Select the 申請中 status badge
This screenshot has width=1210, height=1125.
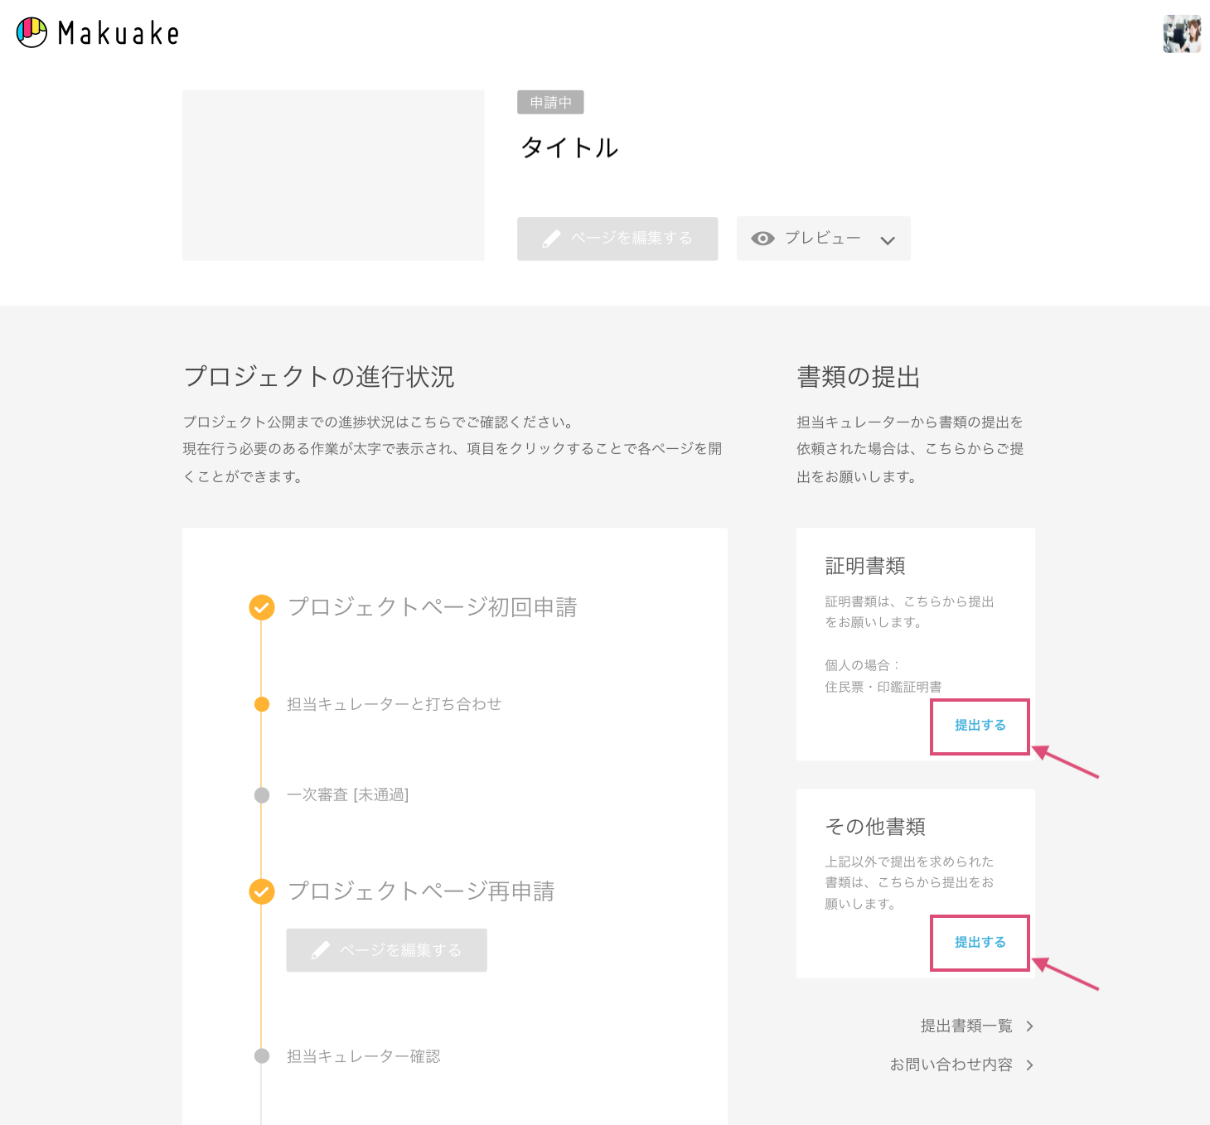(x=549, y=102)
